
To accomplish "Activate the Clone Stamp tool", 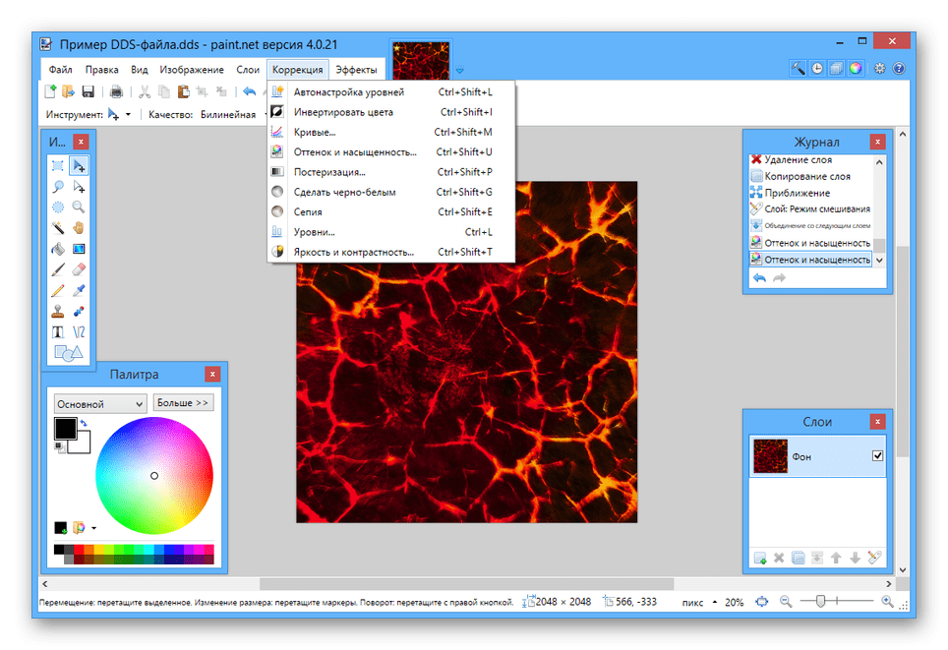I will click(58, 311).
